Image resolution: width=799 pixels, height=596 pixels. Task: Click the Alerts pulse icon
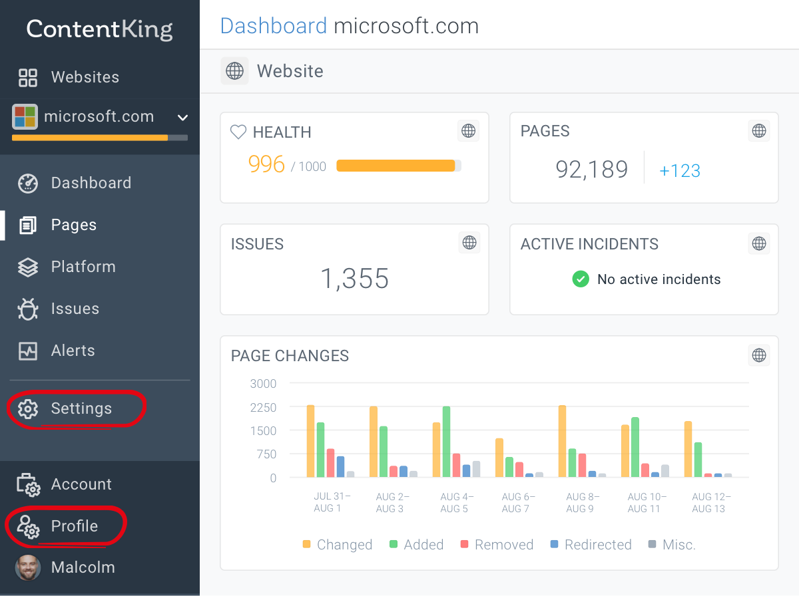[28, 351]
